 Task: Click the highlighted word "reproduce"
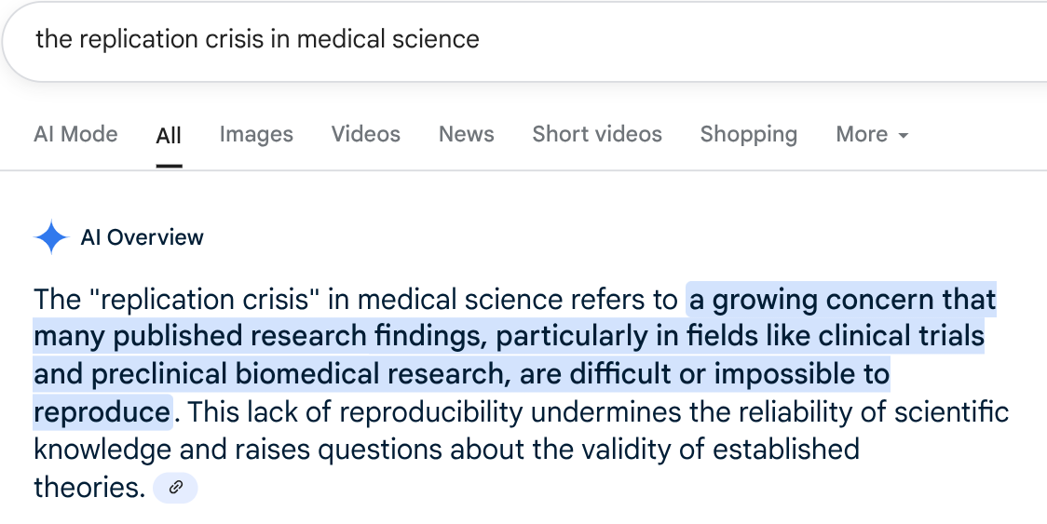pyautogui.click(x=102, y=412)
